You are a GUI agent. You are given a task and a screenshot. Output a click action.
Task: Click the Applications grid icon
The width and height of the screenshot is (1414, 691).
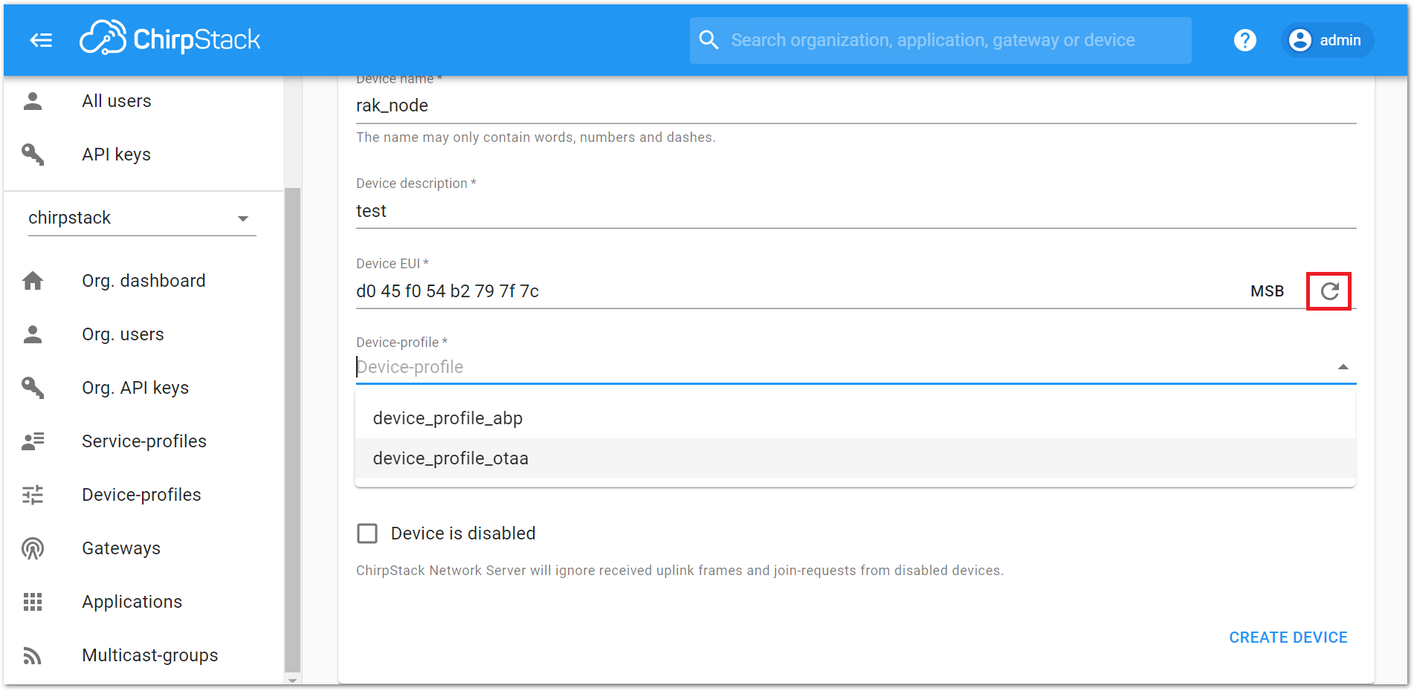(33, 602)
